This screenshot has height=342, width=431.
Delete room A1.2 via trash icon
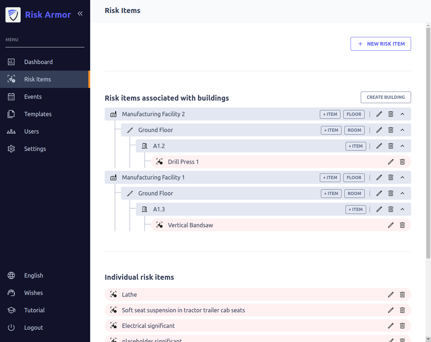(391, 146)
